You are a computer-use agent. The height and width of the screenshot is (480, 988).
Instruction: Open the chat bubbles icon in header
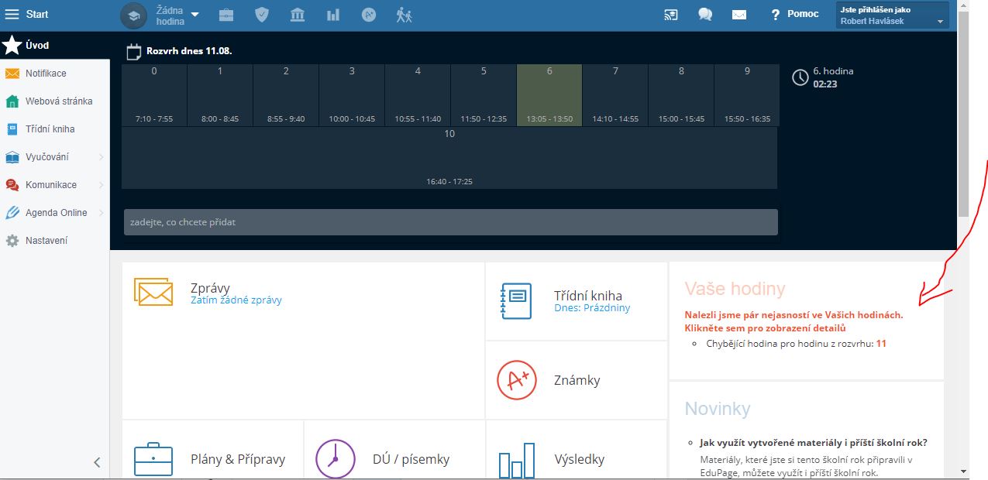tap(704, 15)
